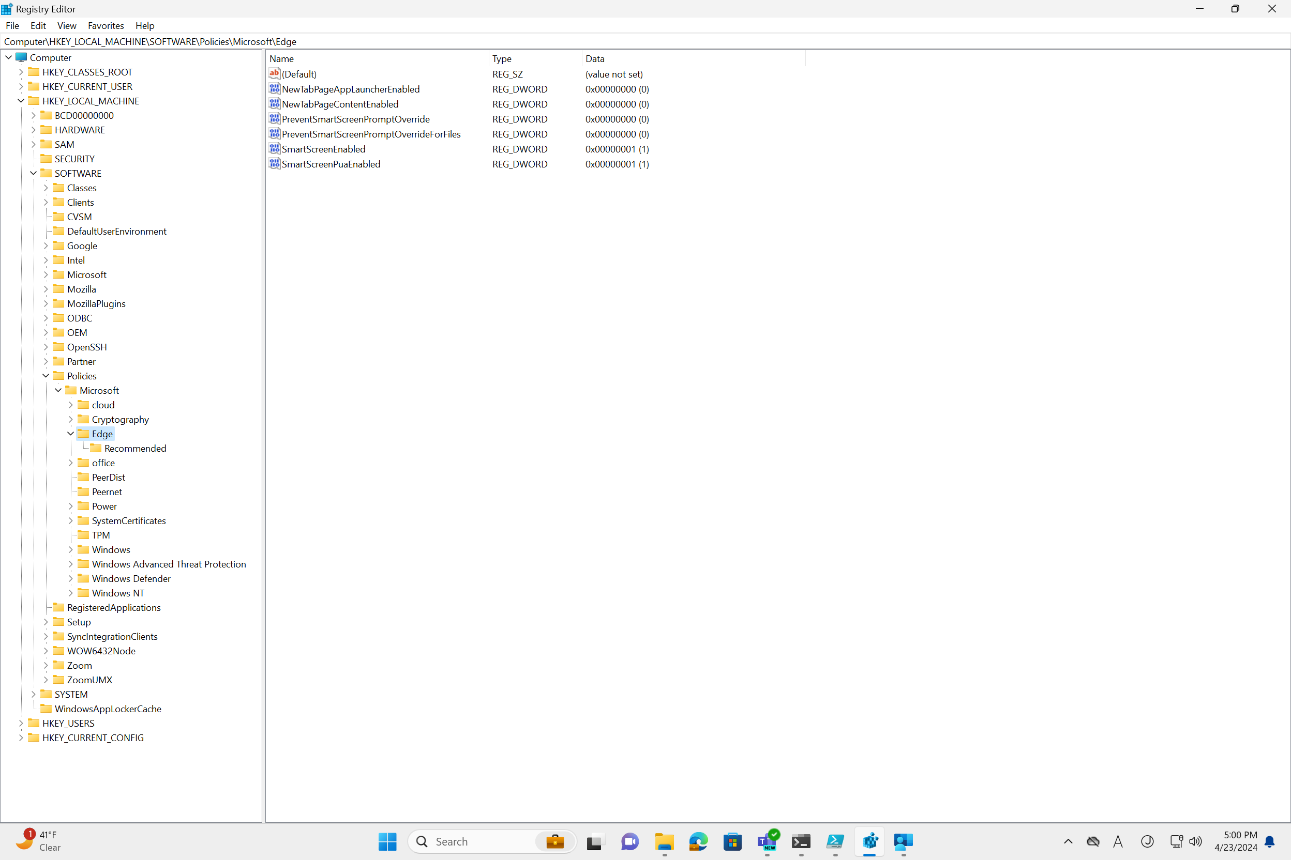The height and width of the screenshot is (860, 1291).
Task: Open Microsoft Edge from the taskbar
Action: click(x=698, y=841)
